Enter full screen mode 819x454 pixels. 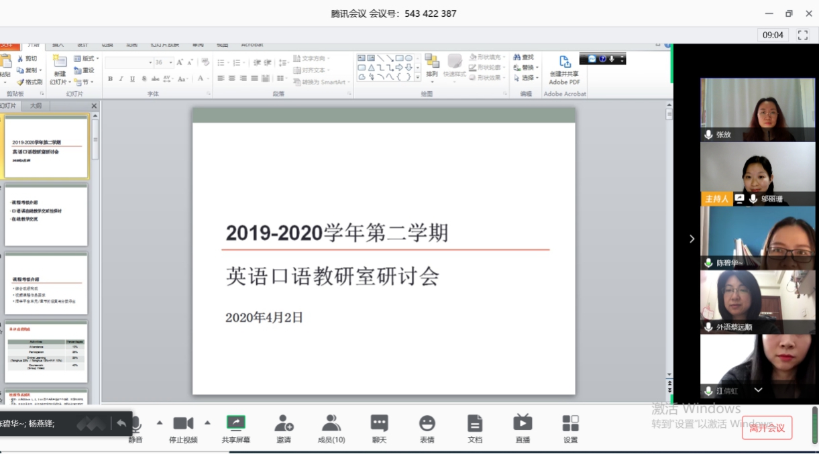[803, 35]
